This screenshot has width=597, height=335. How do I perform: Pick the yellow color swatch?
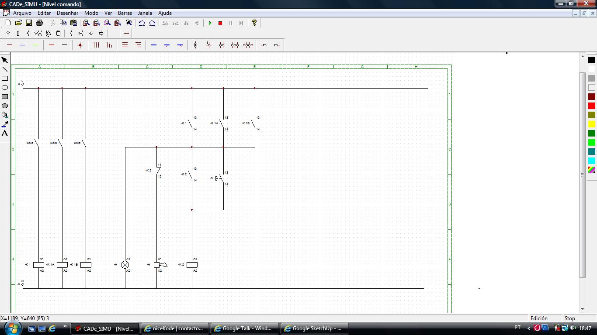pos(592,124)
